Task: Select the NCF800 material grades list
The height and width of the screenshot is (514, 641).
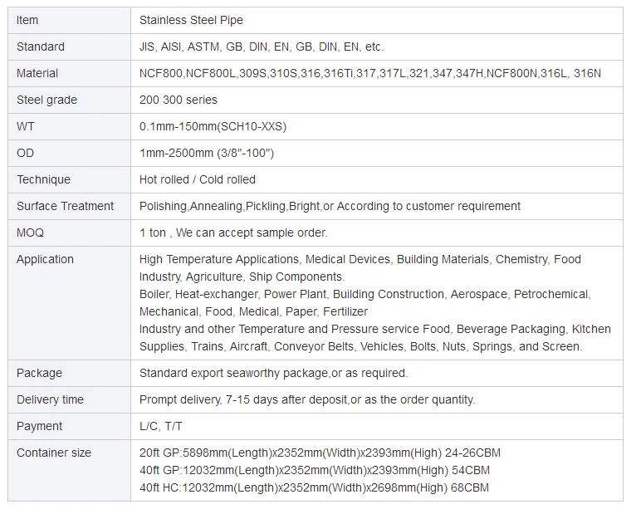Action: [369, 73]
